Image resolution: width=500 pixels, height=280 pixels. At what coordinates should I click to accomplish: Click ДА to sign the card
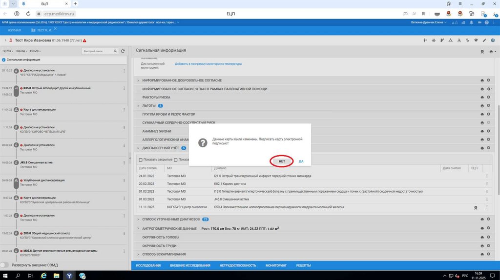(x=301, y=161)
